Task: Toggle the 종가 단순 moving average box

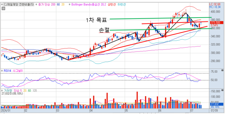Action: point(37,5)
